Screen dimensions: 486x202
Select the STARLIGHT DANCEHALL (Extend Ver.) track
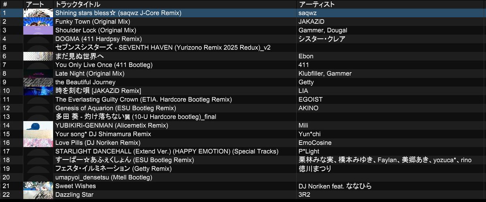(167, 151)
